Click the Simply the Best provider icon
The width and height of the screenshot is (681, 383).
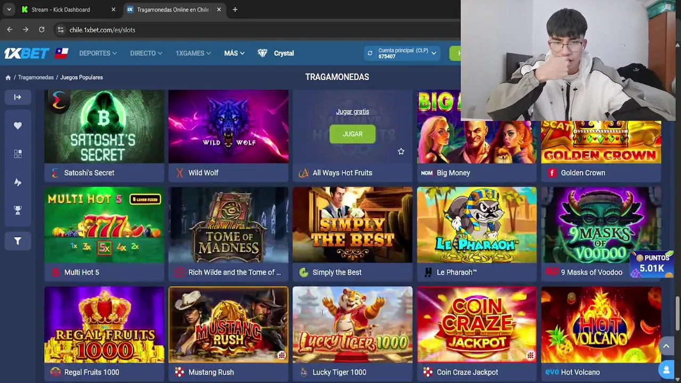(304, 272)
